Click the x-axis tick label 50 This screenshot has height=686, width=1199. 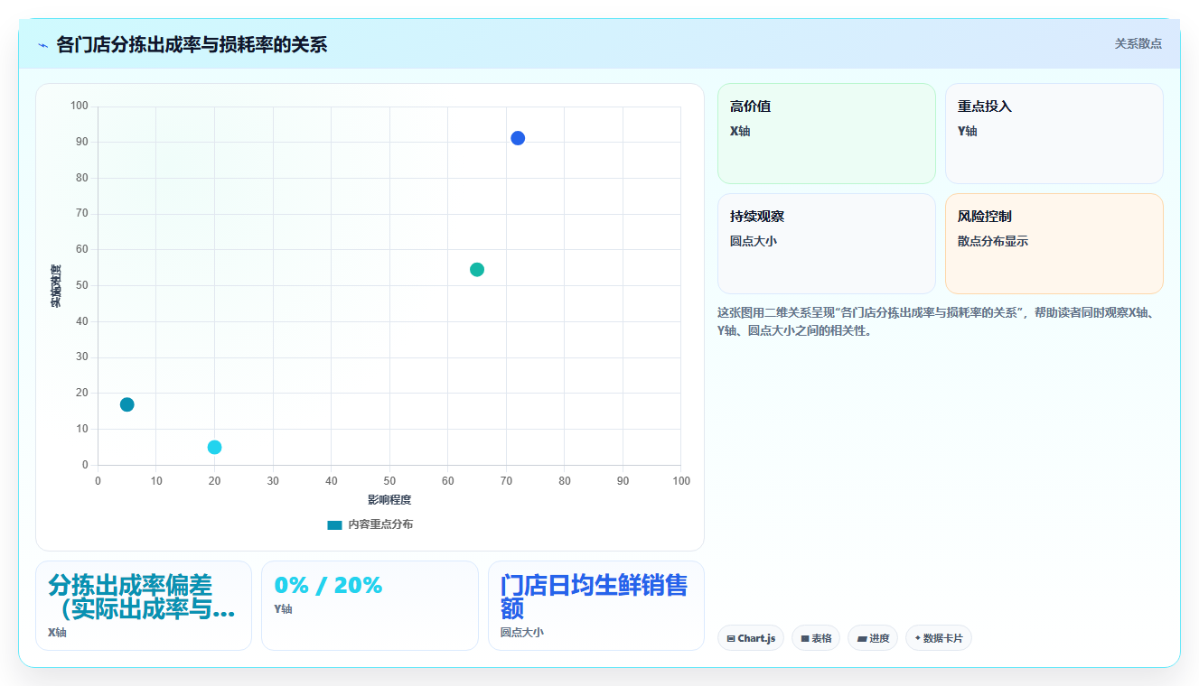tap(389, 481)
